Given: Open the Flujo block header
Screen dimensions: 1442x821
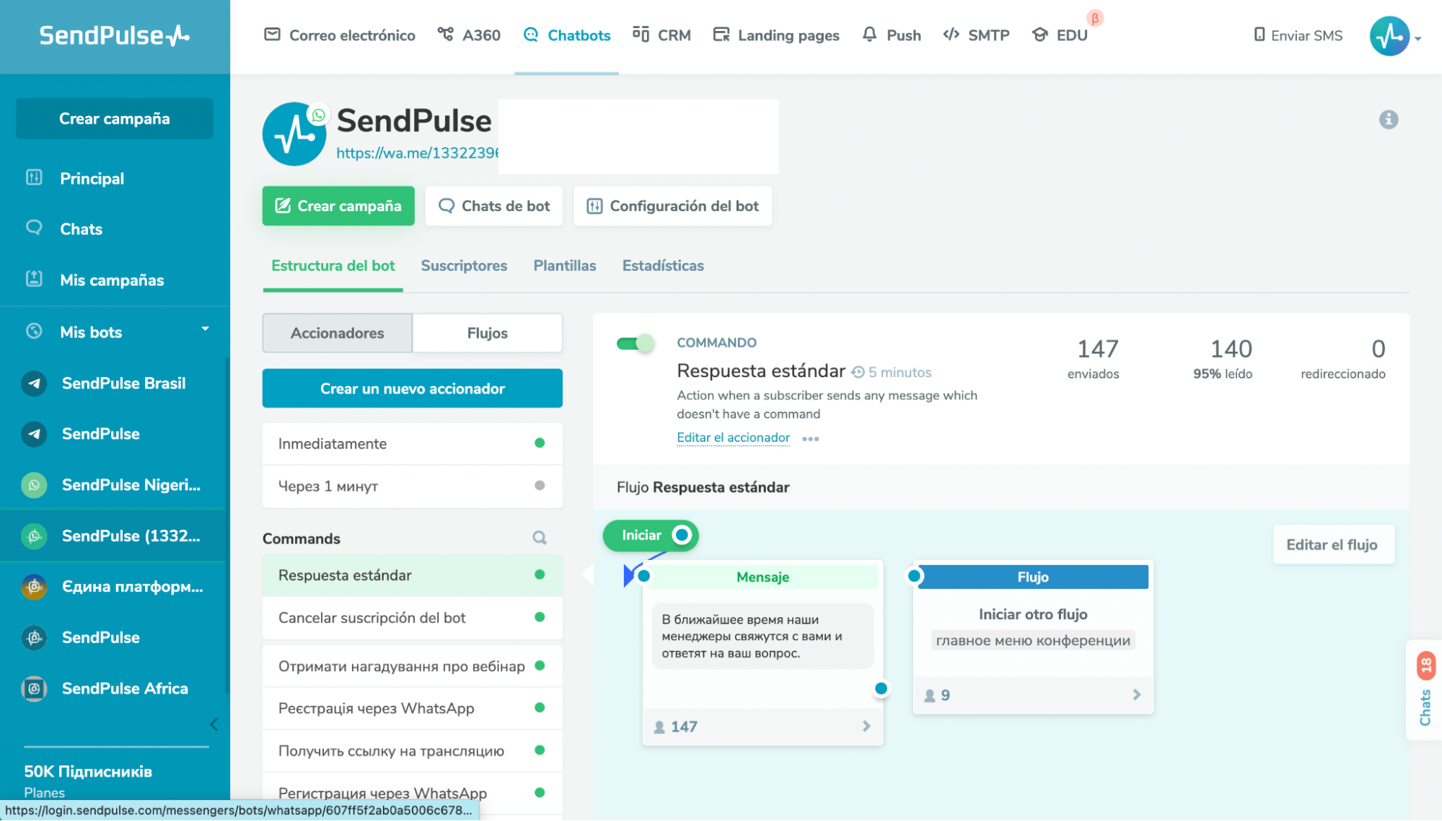Looking at the screenshot, I should [x=1033, y=577].
